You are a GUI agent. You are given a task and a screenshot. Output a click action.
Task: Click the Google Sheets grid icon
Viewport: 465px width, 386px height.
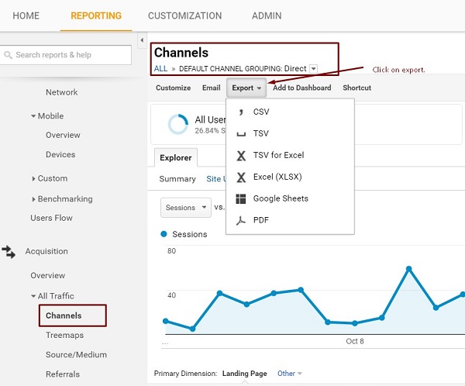coord(241,198)
